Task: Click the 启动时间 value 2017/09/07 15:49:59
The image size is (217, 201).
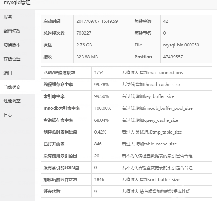Action: (97, 21)
